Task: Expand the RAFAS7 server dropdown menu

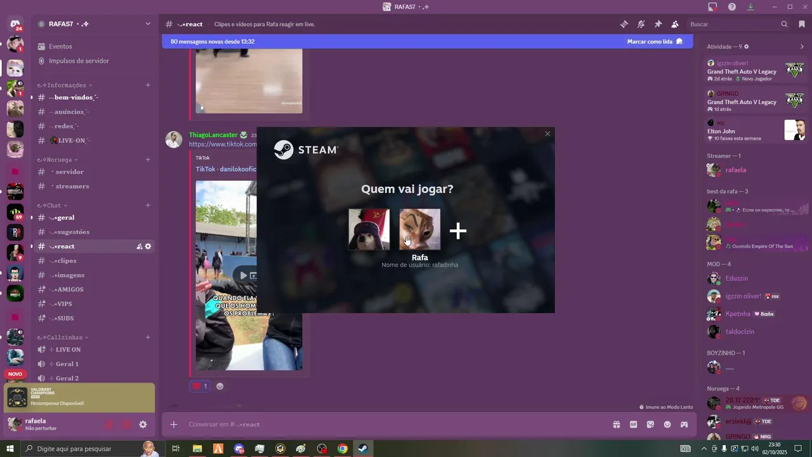Action: 148,24
